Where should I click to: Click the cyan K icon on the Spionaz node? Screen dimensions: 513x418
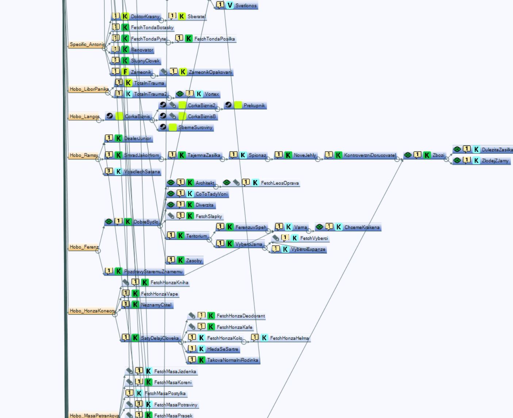(243, 155)
